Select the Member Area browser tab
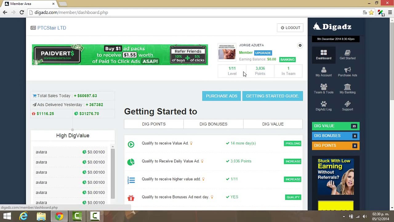 click(30, 4)
